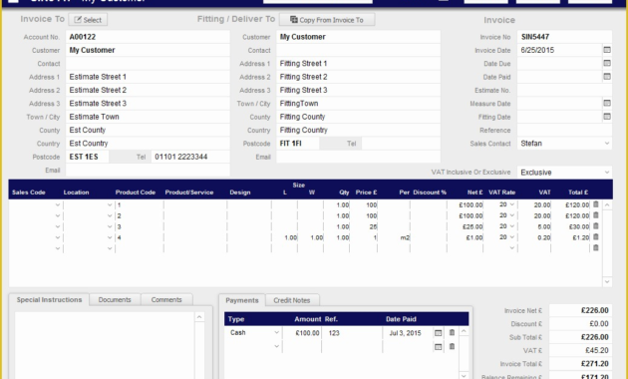Viewport: 628px width, 379px height.
Task: Click Fitting Postcode field FIT 1FI
Action: (x=298, y=144)
